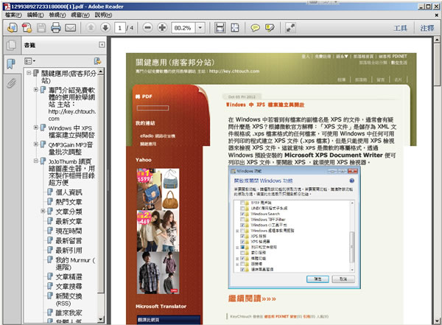Screen dimensions: 442x325
Task: Open the bookmarks panel icon
Action: [x=11, y=64]
